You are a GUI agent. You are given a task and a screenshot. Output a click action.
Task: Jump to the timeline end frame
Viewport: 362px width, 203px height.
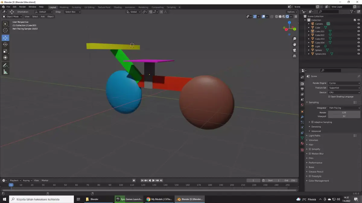coord(161,180)
